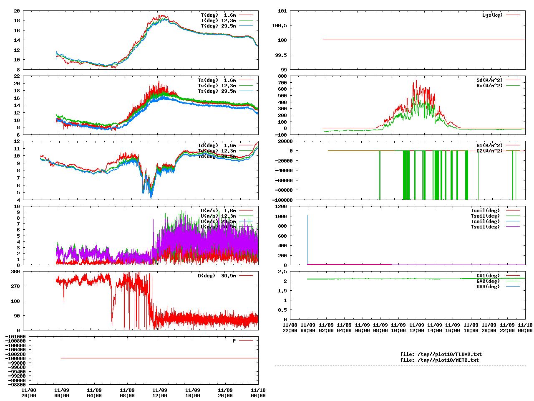Click the green line sample beside Rn(W/m^2)
The width and height of the screenshot is (534, 401).
513,86
